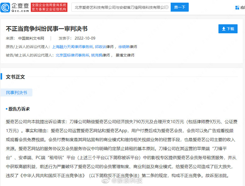Click the label 原告/上诉人的诉讼代理人

click(28, 47)
